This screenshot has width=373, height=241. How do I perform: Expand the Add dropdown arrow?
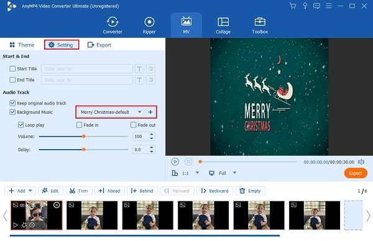pos(30,191)
